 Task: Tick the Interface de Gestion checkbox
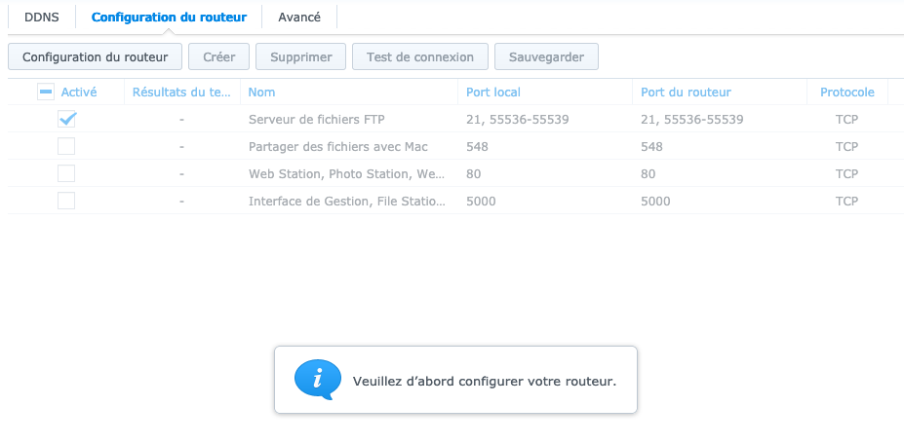click(x=66, y=201)
